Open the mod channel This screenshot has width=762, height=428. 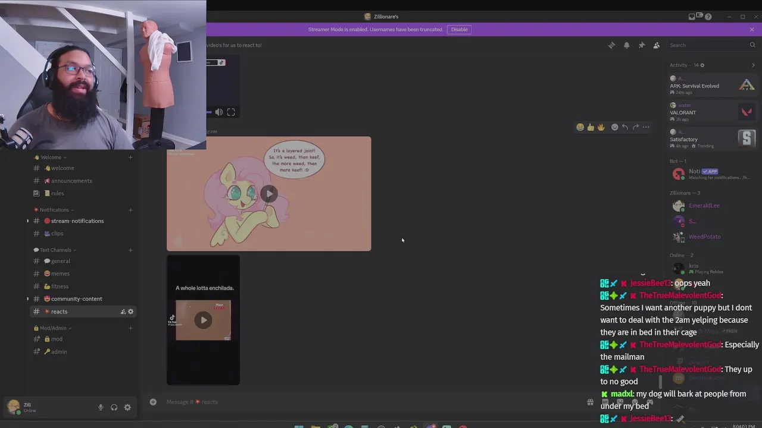click(83, 339)
